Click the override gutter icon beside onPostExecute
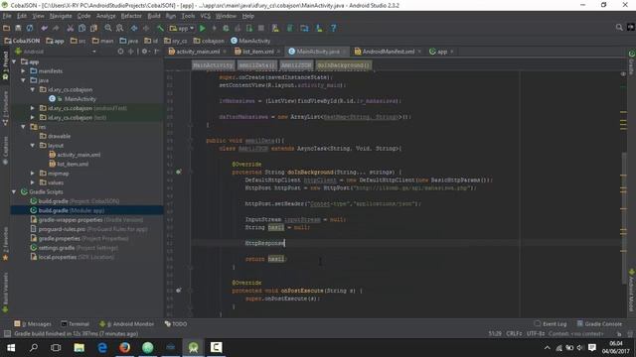Screen dimensions: 636x357 click(179, 291)
